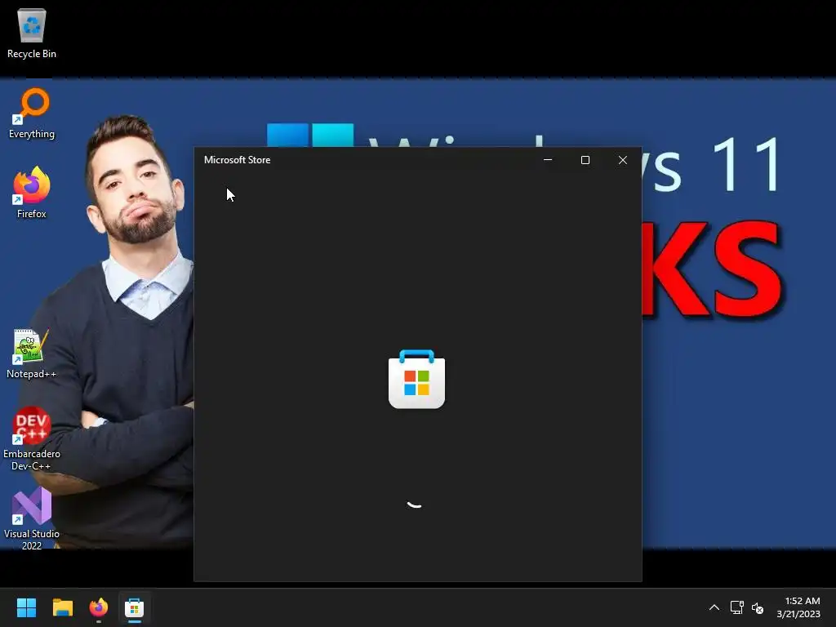Image resolution: width=836 pixels, height=627 pixels.
Task: Maximize the Microsoft Store window
Action: tap(585, 160)
